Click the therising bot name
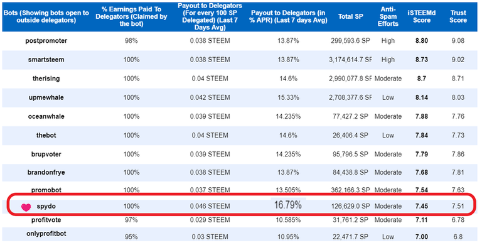482x245 pixels. pos(46,79)
